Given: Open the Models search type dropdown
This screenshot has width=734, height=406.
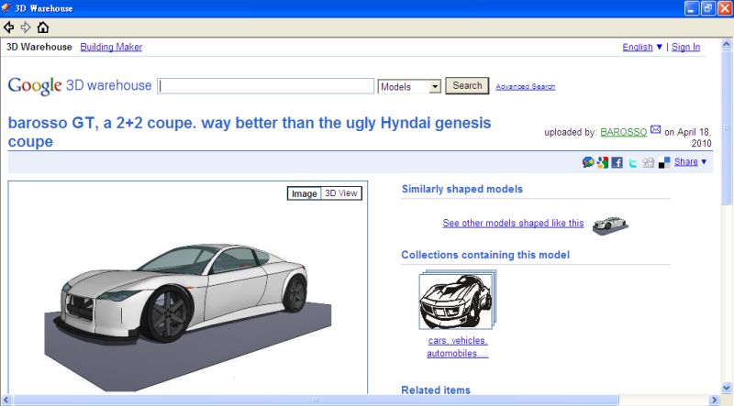Looking at the screenshot, I should coord(409,86).
